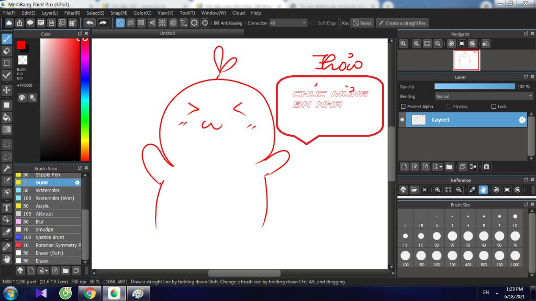This screenshot has height=301, width=536.
Task: Check the Lock layer checkbox
Action: 494,107
